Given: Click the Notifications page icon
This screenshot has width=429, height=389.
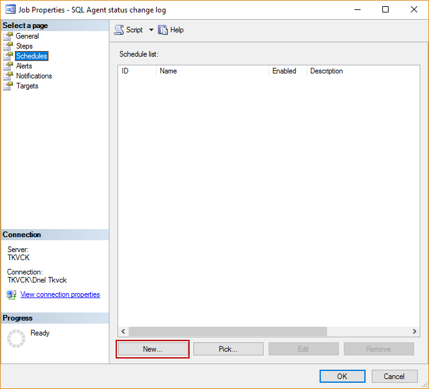Looking at the screenshot, I should [x=8, y=76].
